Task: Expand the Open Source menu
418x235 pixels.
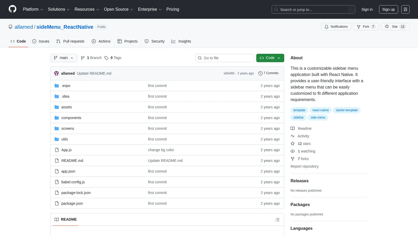Action: (x=119, y=9)
